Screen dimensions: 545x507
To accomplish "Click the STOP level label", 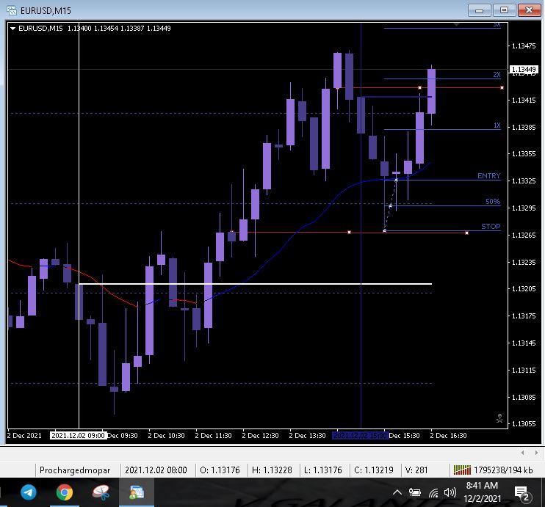I will (491, 227).
